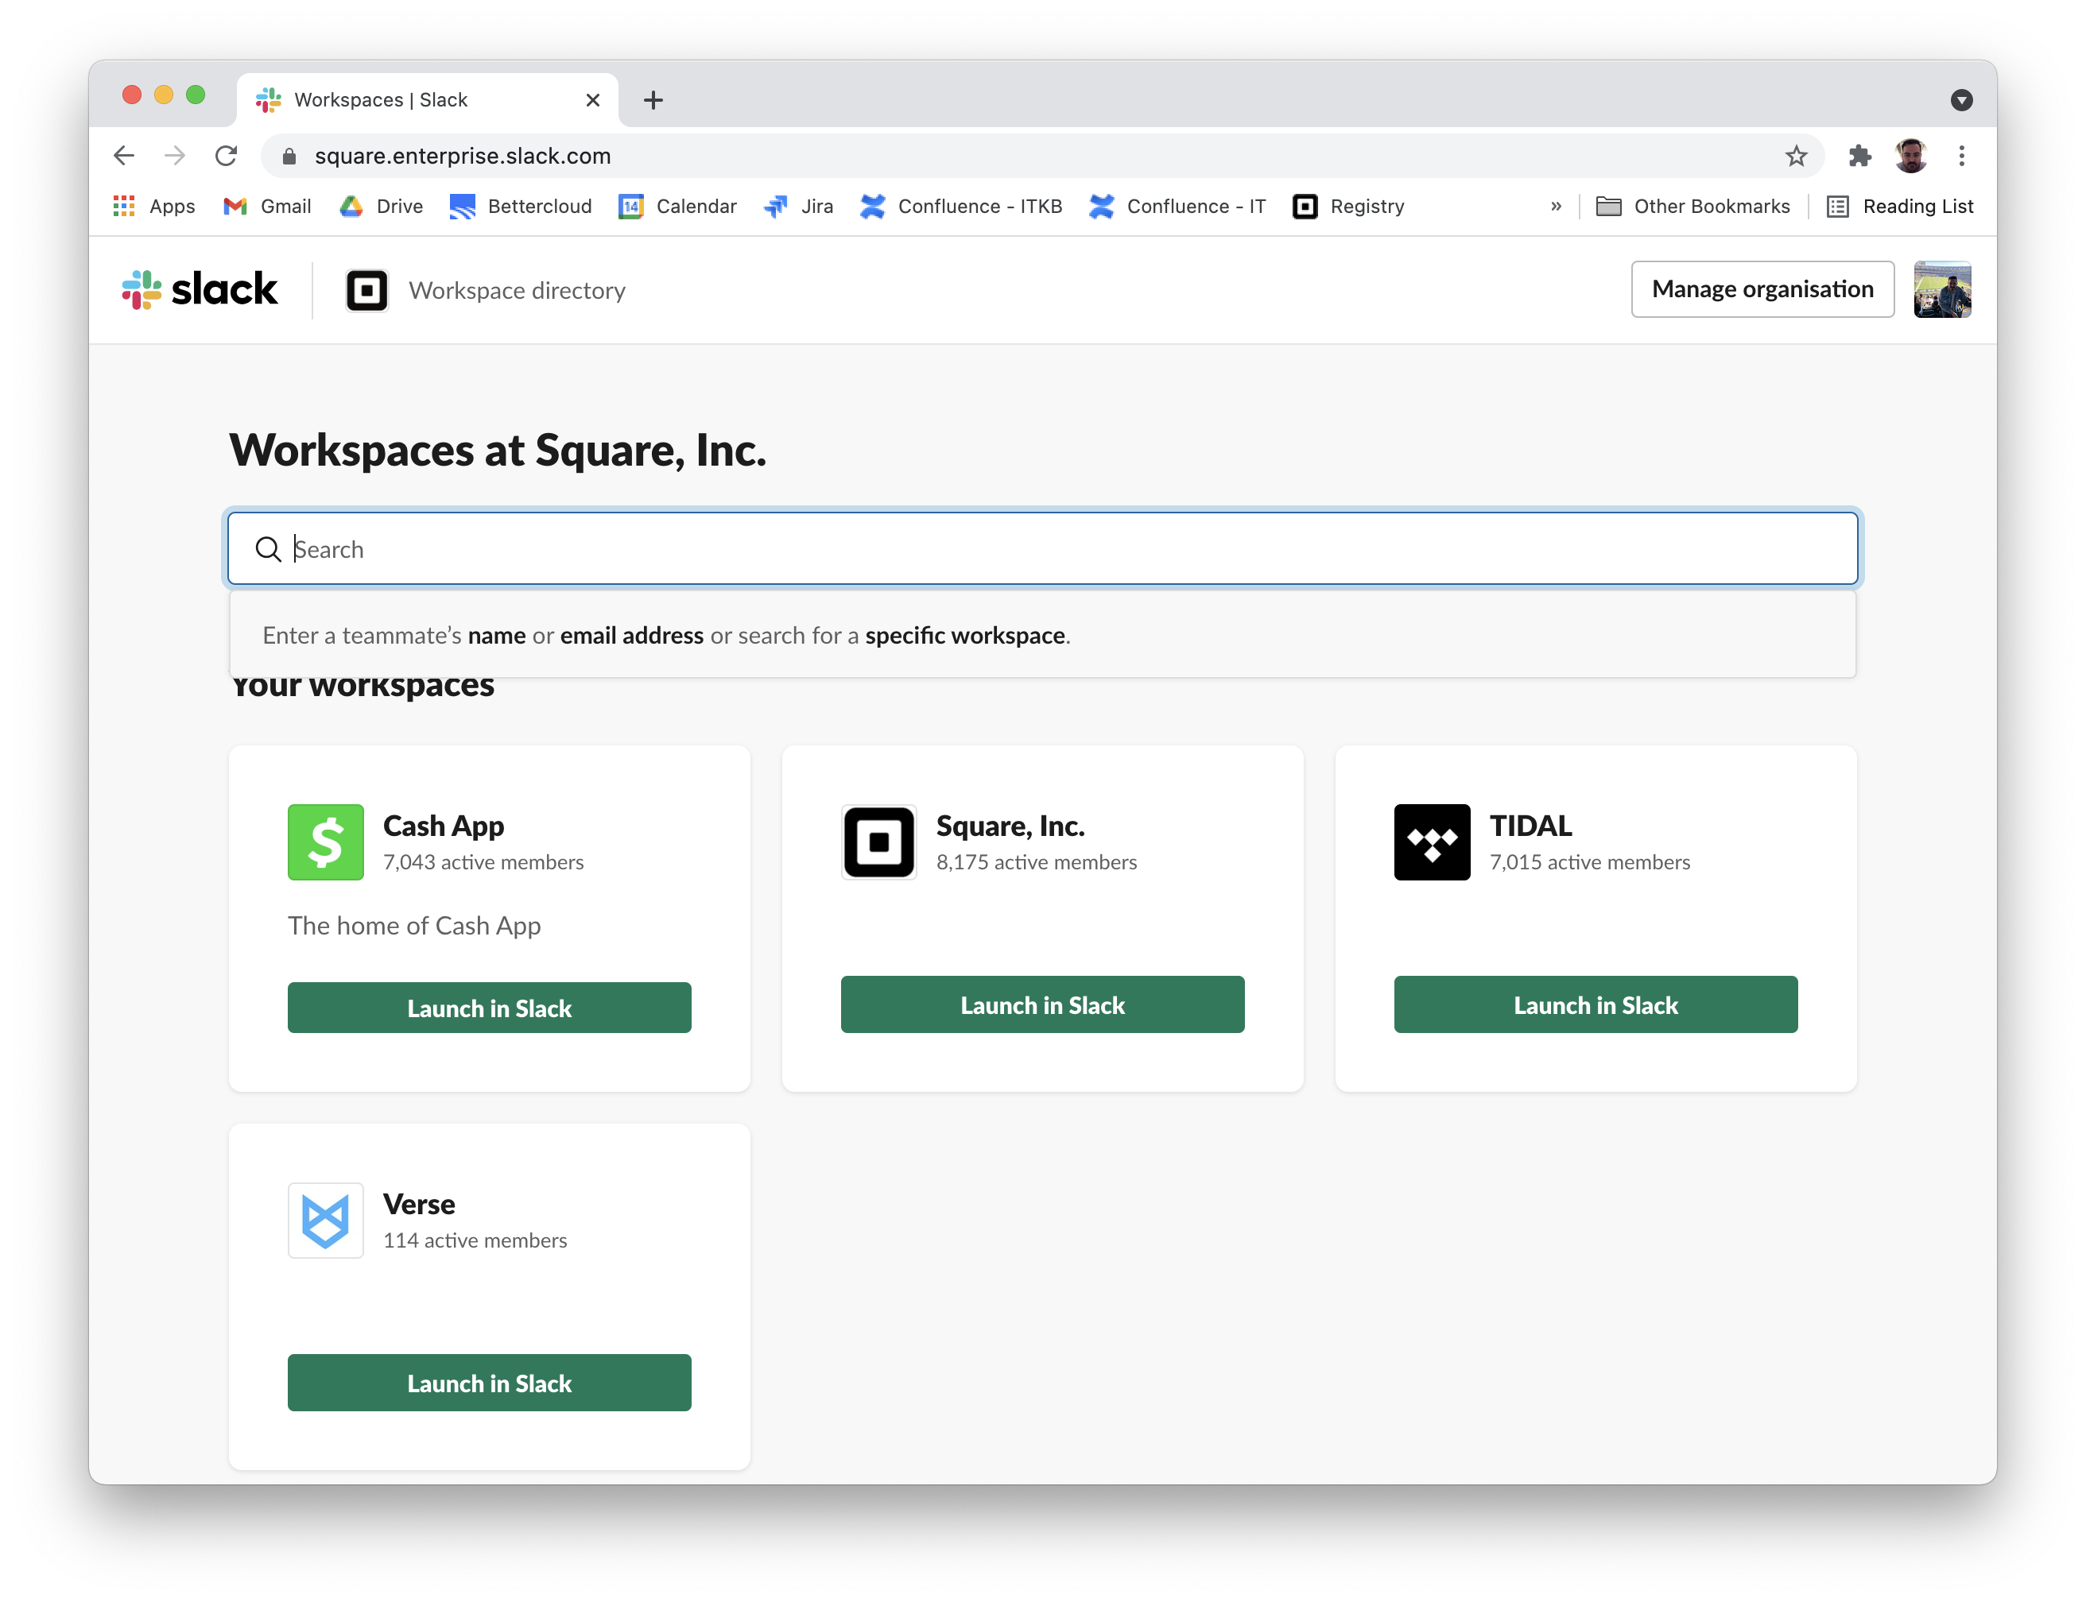
Task: Open the Cash App workspace icon
Action: [325, 842]
